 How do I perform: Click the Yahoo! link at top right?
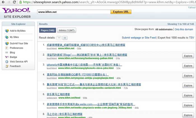point(192,8)
